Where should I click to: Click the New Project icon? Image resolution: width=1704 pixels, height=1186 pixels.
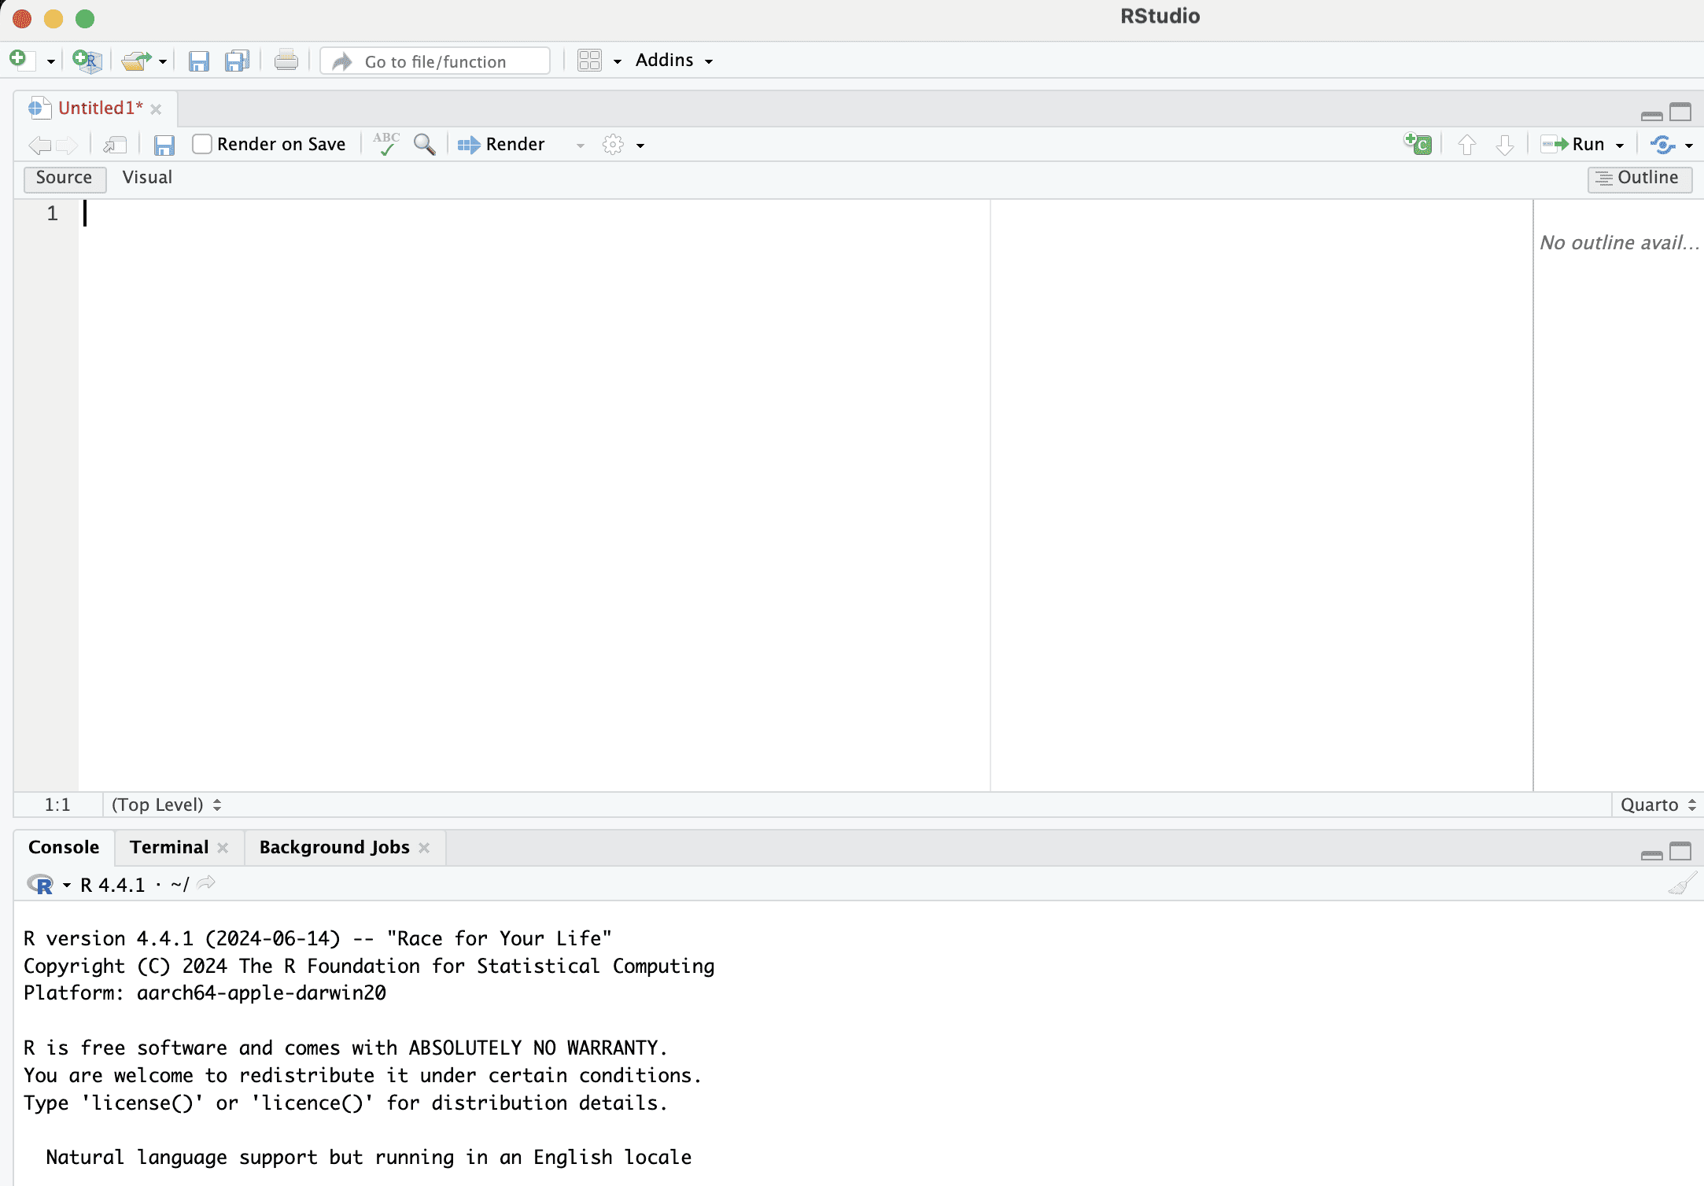pyautogui.click(x=87, y=61)
